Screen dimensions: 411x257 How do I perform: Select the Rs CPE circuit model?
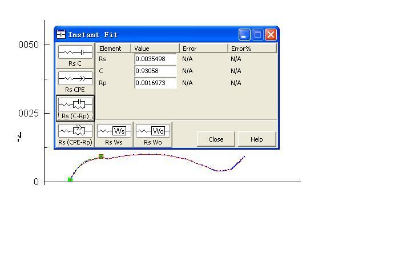tap(75, 82)
